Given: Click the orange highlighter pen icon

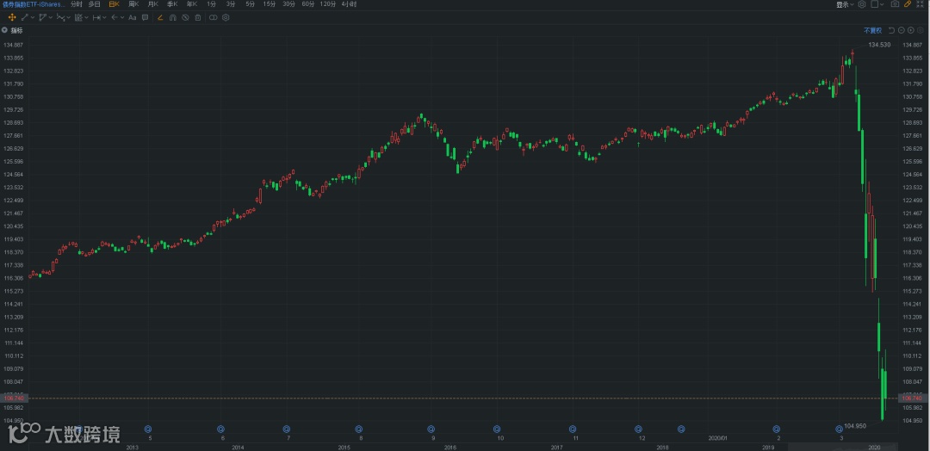Looking at the screenshot, I should pyautogui.click(x=160, y=17).
